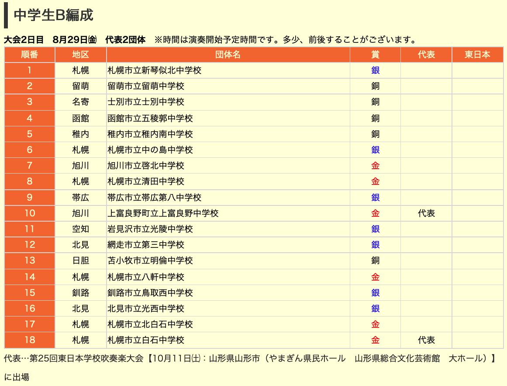This screenshot has height=386, width=507.
Task: Click 金 award for 啓北中学校
Action: click(375, 166)
